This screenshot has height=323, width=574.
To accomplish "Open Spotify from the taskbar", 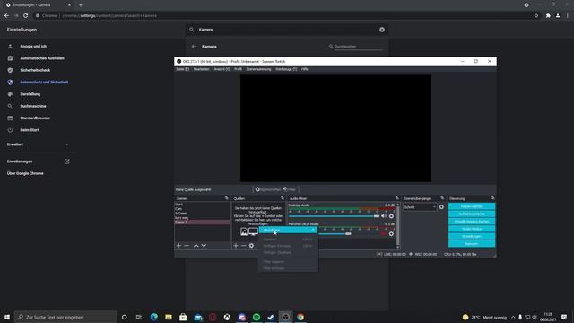I will click(x=257, y=317).
